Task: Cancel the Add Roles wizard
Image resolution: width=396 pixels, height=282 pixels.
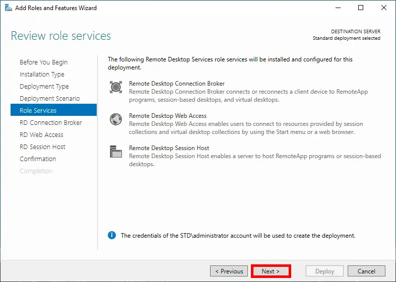Action: [366, 271]
